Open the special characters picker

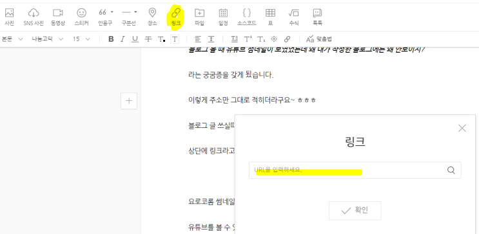[274, 39]
